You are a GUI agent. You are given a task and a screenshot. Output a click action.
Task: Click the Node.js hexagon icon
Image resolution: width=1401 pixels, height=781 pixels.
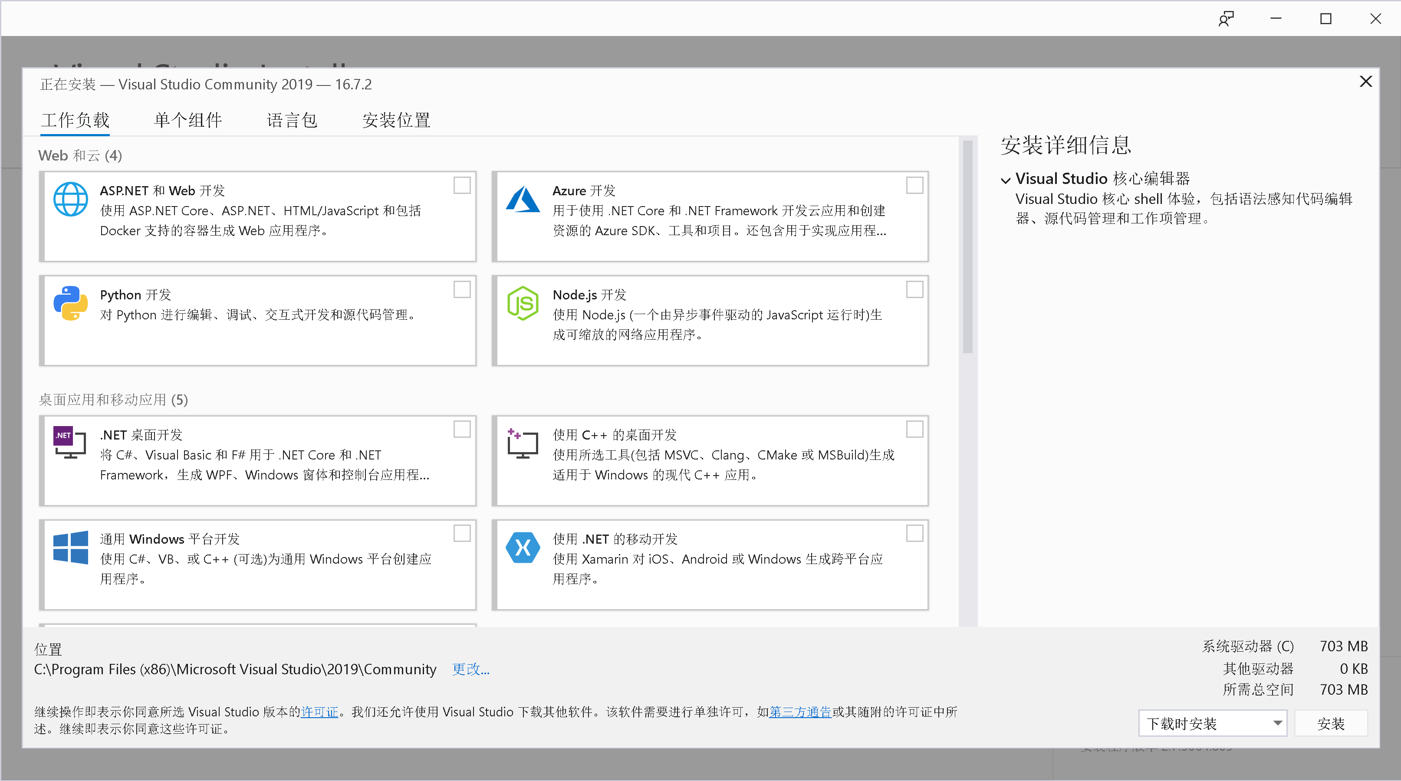[x=523, y=303]
